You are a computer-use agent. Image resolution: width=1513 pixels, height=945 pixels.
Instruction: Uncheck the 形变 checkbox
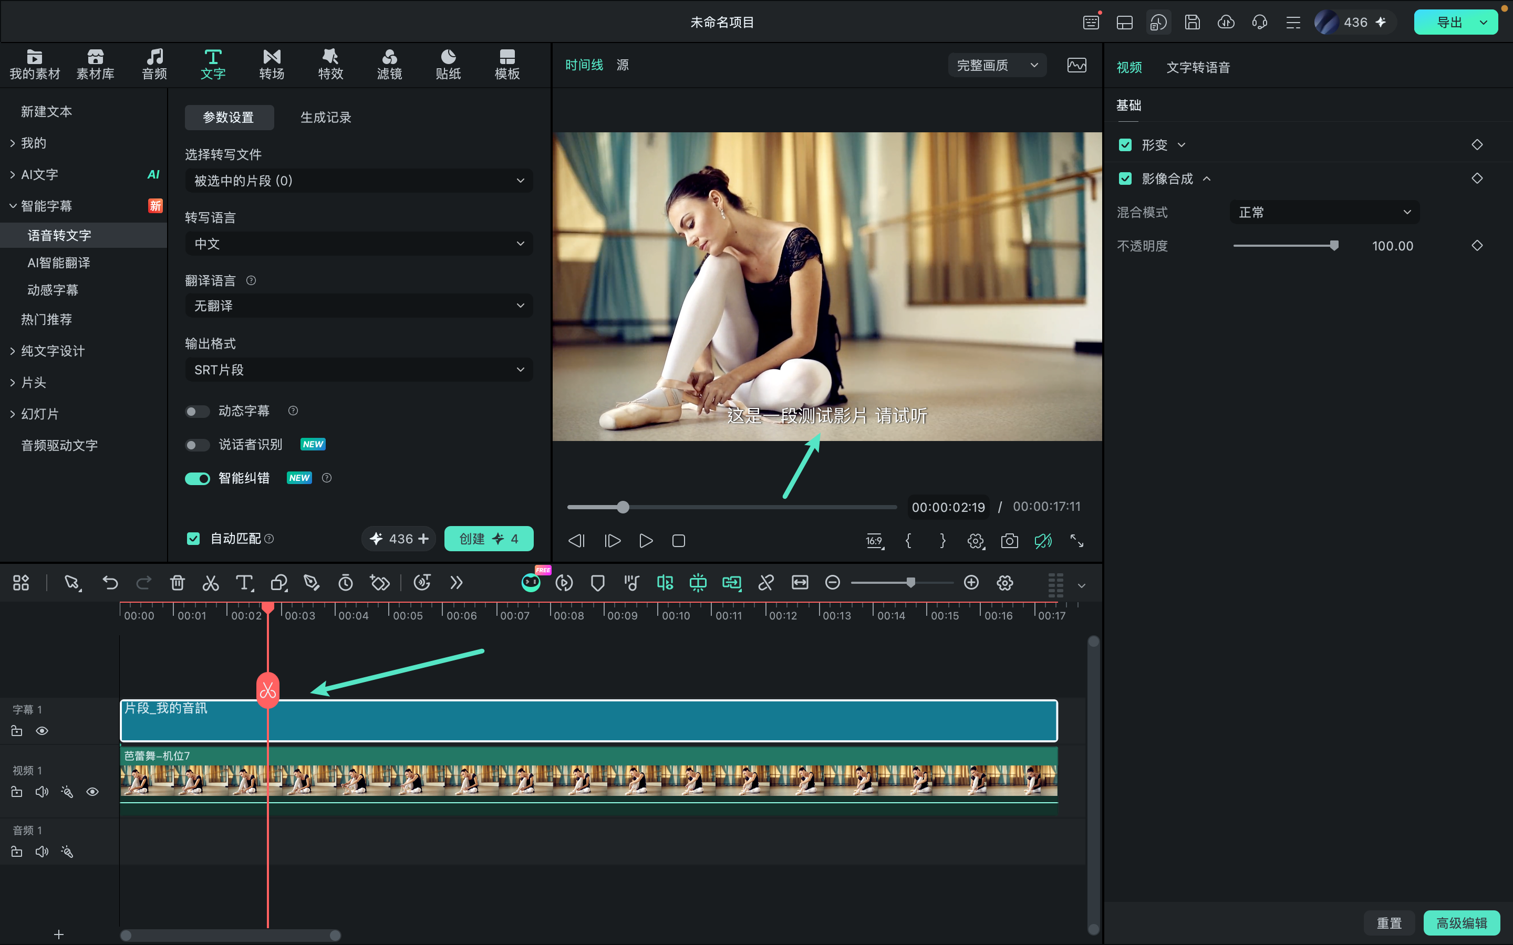coord(1125,145)
